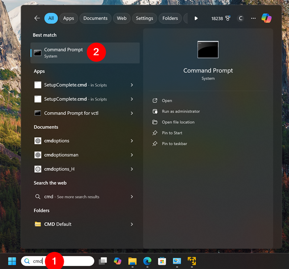This screenshot has width=289, height=269.
Task: Click the cmdoptions_H file icon
Action: pyautogui.click(x=38, y=169)
